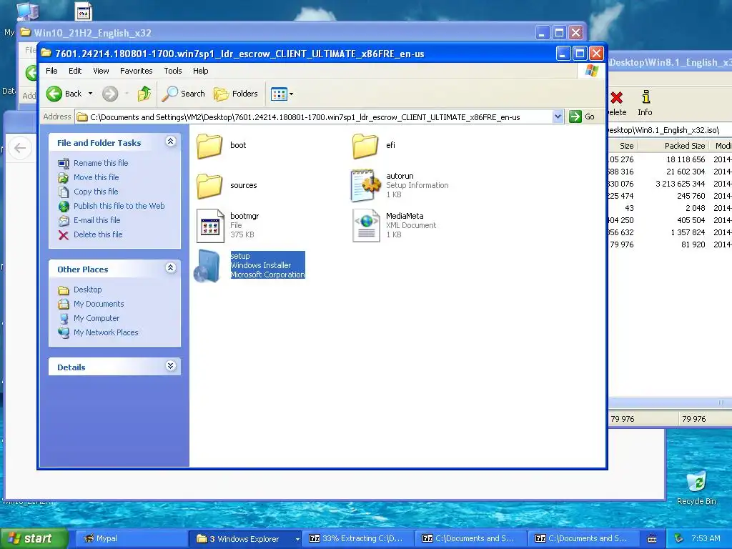The width and height of the screenshot is (732, 549).
Task: Collapse the File and Folder Tasks panel
Action: [x=171, y=142]
